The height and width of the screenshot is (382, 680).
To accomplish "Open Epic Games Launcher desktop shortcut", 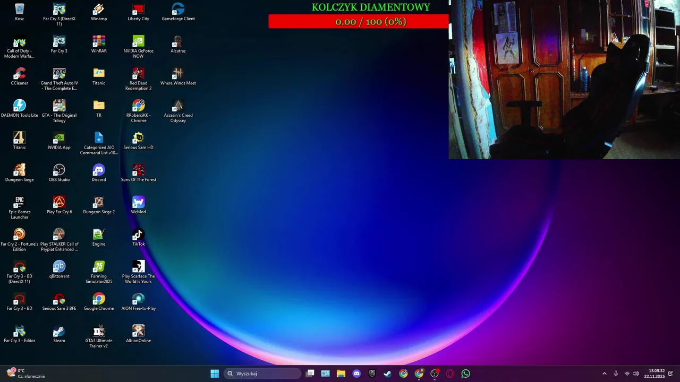I will (x=19, y=208).
